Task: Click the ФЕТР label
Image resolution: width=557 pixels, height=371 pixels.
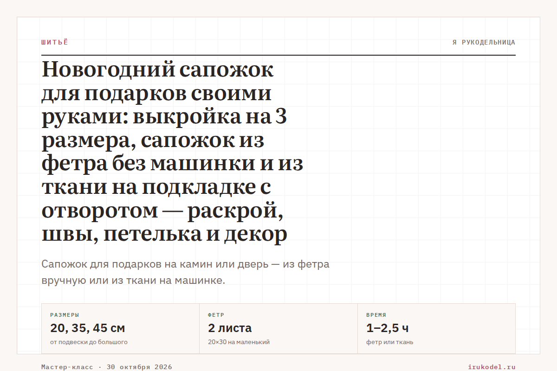Action: pyautogui.click(x=216, y=315)
